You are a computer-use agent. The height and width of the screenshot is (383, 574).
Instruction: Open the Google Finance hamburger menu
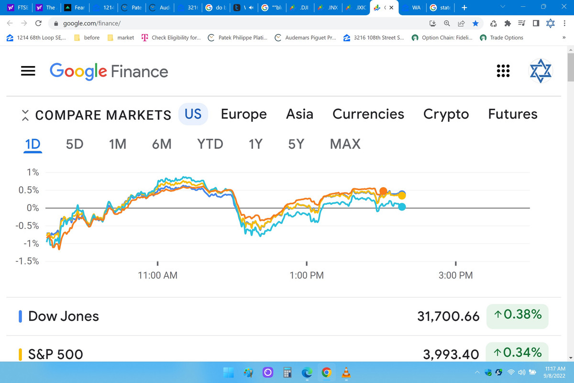28,71
